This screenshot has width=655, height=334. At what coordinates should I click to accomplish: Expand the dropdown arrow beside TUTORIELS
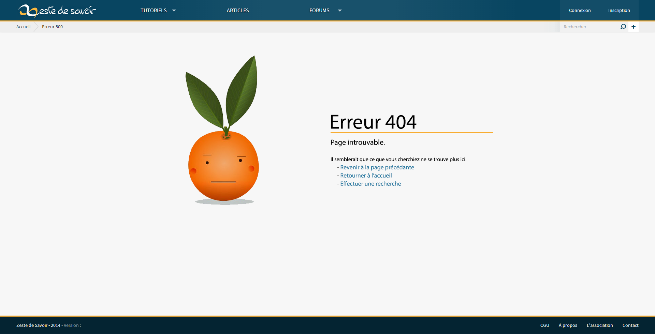tap(174, 11)
